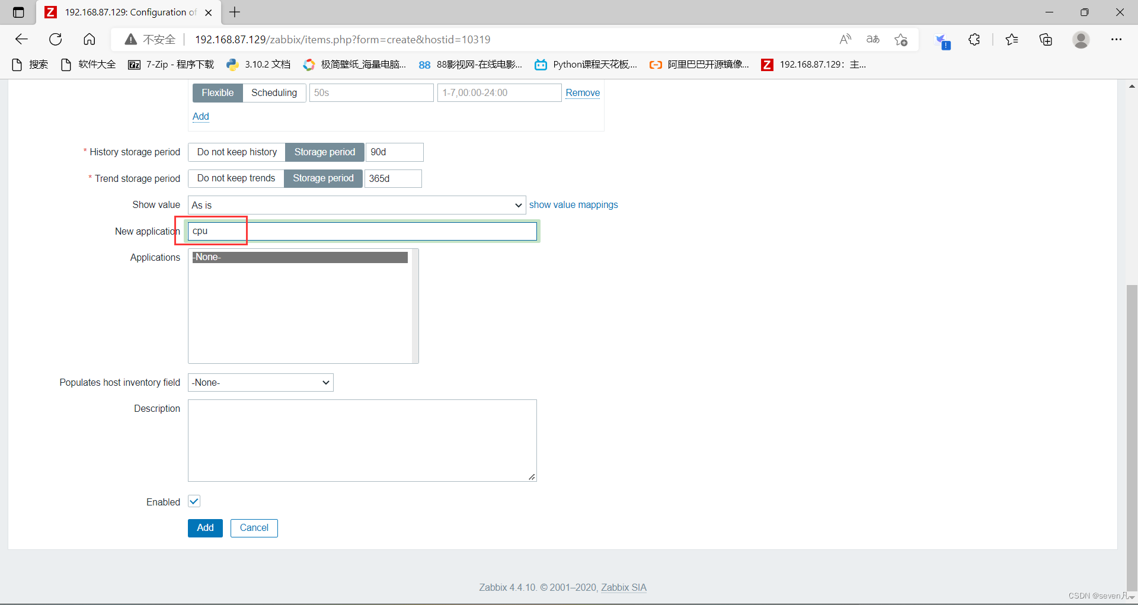1138x605 pixels.
Task: Add this page to favorites
Action: (x=901, y=40)
